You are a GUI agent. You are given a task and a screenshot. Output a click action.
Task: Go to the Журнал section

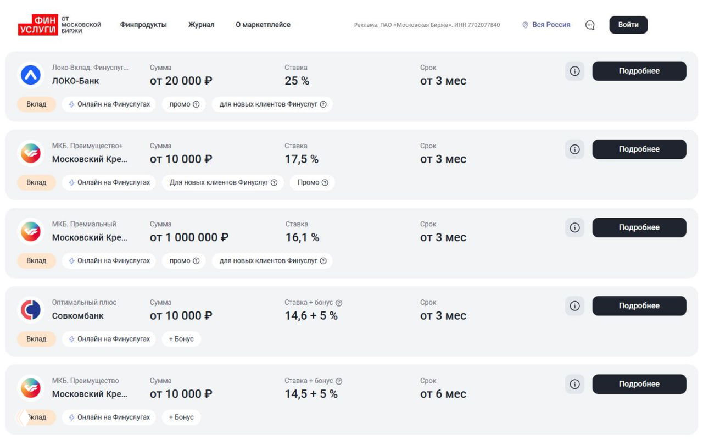pos(201,25)
